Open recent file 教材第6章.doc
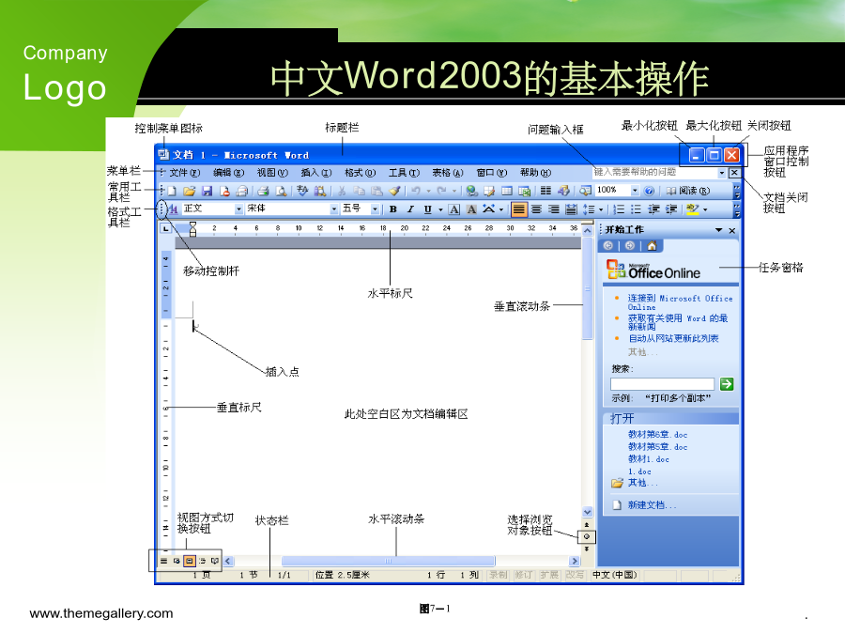The height and width of the screenshot is (634, 845). point(657,434)
